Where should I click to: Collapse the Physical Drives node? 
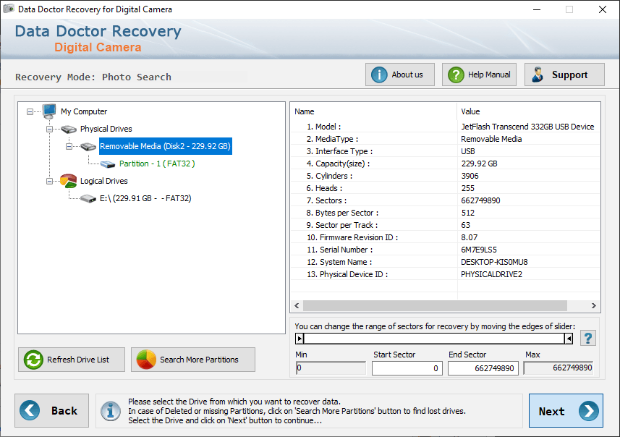(49, 129)
